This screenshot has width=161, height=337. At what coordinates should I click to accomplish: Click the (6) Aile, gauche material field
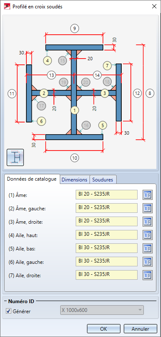(107, 262)
